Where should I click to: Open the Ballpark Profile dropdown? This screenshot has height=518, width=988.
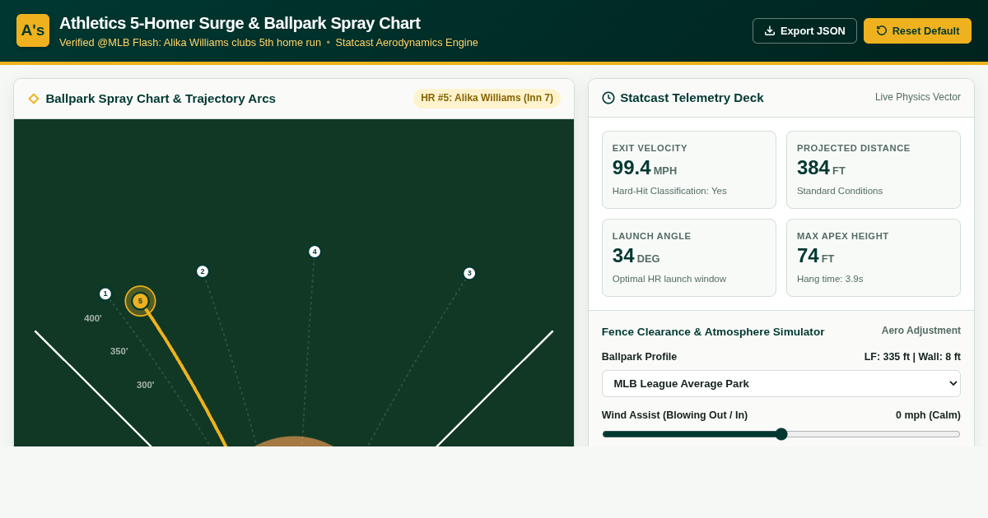coord(781,383)
